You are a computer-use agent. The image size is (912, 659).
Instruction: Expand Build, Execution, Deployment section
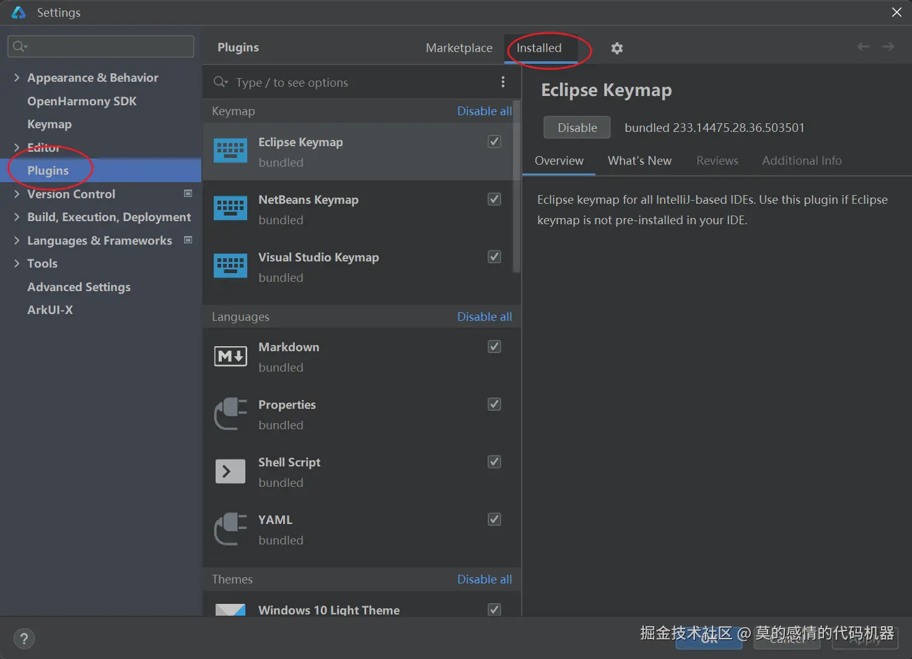click(x=17, y=217)
